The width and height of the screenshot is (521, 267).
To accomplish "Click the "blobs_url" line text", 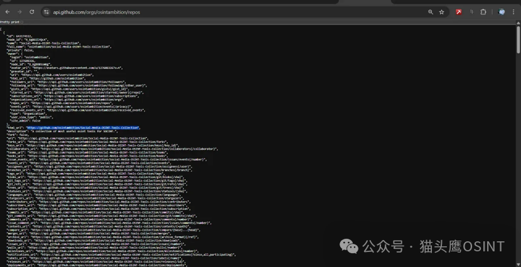I will click(97, 177).
